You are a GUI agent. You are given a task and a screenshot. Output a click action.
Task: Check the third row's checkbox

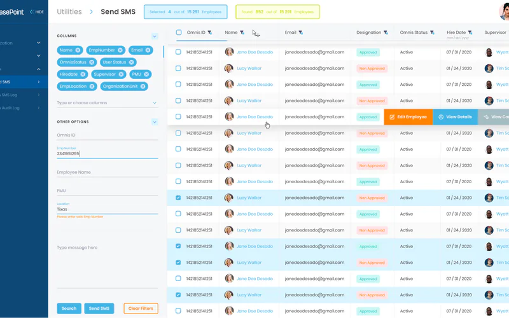(178, 84)
